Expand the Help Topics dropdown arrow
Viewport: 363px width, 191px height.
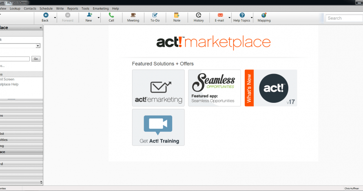(x=252, y=17)
